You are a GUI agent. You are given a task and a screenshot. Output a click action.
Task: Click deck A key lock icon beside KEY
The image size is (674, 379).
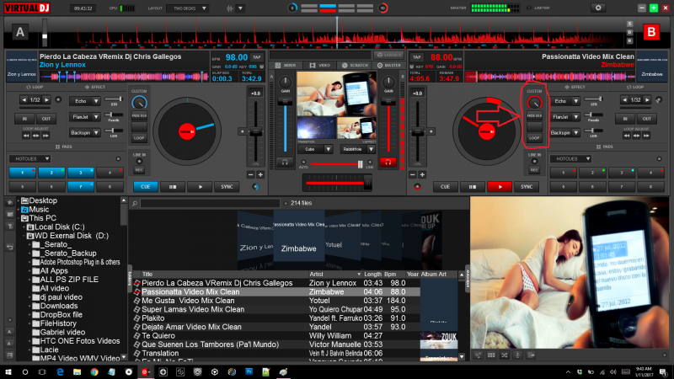coord(262,67)
